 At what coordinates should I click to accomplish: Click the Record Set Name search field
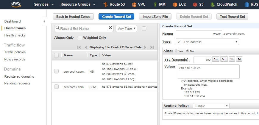(x=84, y=28)
